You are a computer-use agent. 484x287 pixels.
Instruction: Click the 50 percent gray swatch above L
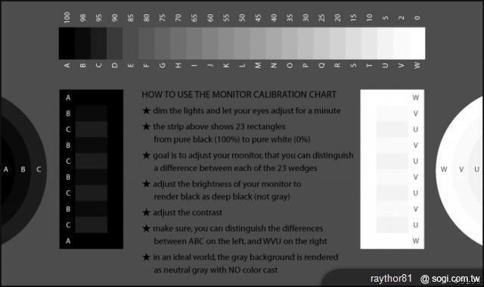tap(242, 43)
